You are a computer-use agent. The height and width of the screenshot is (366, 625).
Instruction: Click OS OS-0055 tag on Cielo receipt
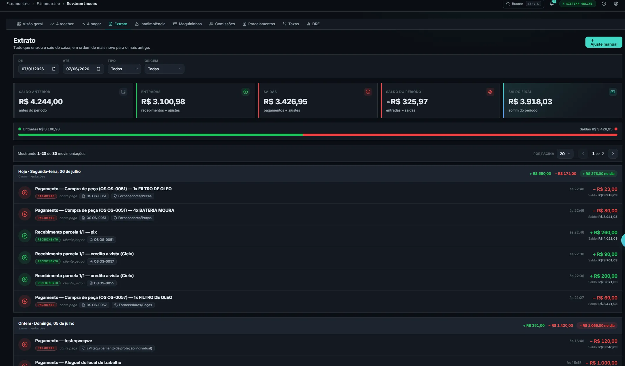(102, 283)
